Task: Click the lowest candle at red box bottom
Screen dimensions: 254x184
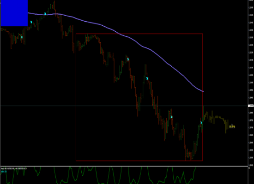Action: [186, 153]
